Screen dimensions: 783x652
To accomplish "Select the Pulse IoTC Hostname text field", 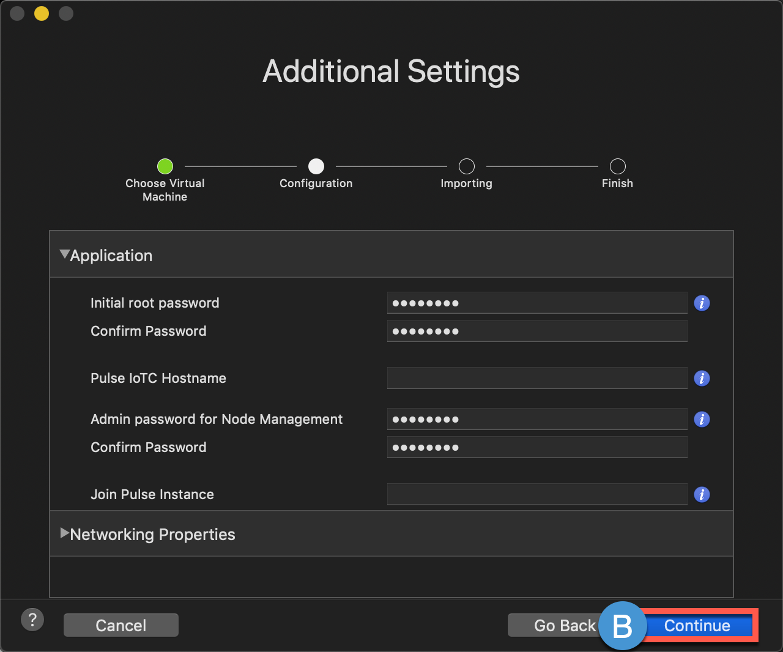I will 536,378.
